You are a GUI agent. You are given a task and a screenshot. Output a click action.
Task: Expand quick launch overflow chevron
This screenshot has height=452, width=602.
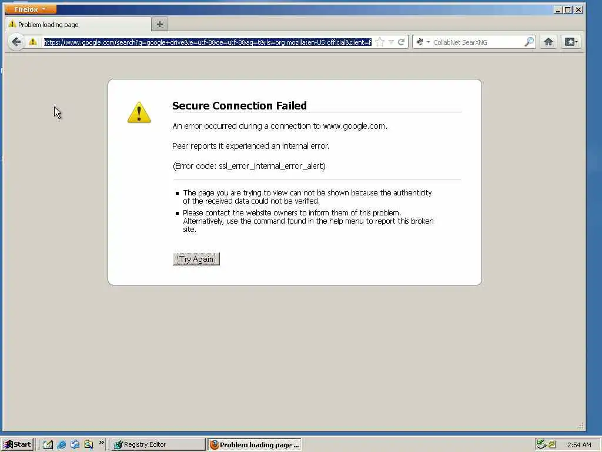click(x=101, y=443)
